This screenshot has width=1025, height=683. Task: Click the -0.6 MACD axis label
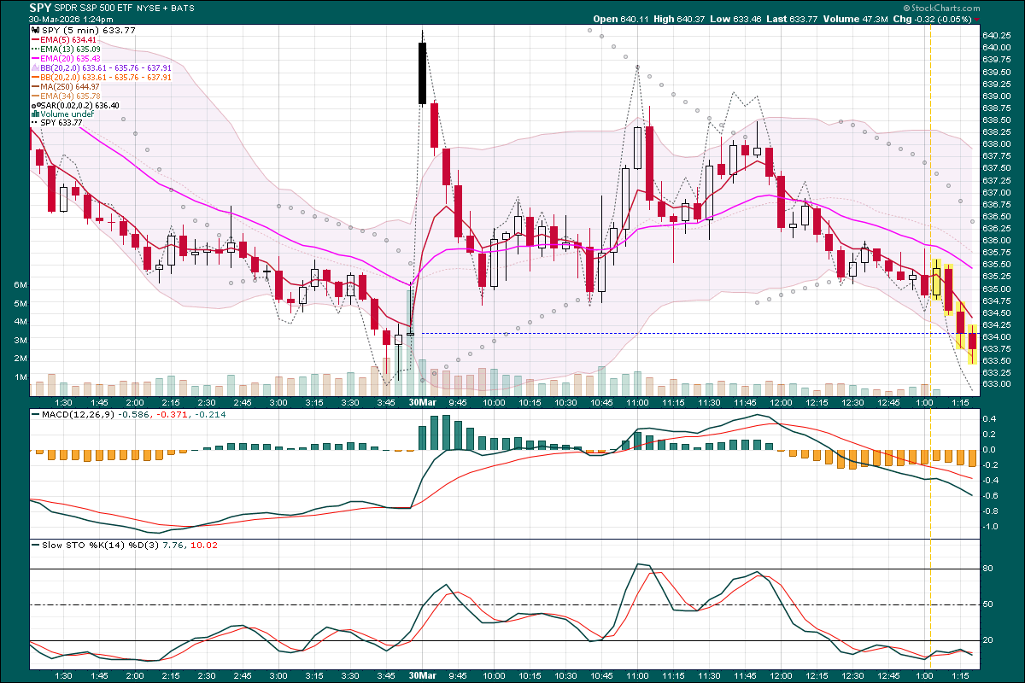pyautogui.click(x=989, y=496)
